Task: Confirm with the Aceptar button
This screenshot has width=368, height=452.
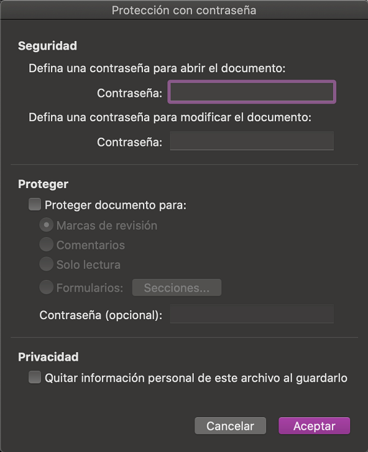Action: point(314,426)
